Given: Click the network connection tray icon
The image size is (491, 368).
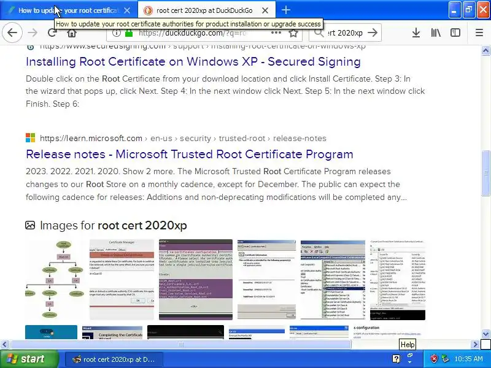Looking at the screenshot, I should click(445, 359).
